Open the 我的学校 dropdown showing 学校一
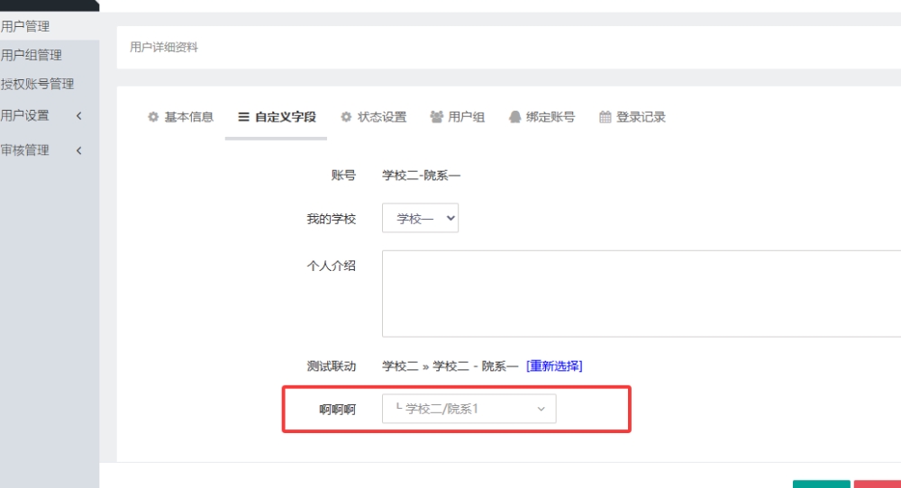The height and width of the screenshot is (488, 901). 420,218
